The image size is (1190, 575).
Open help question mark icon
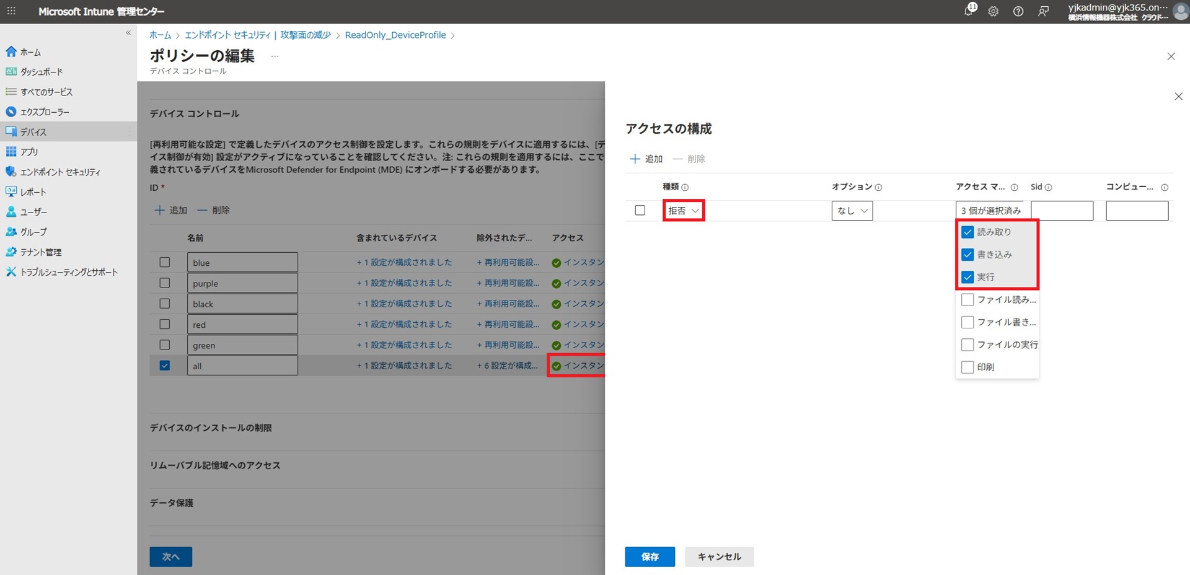(1018, 11)
